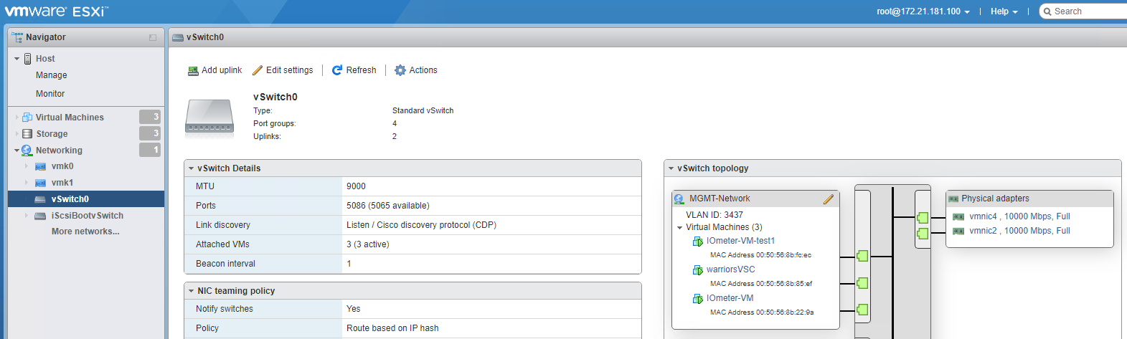1127x339 pixels.
Task: Open the IOmeter-VM-test1 VM link
Action: pyautogui.click(x=740, y=241)
